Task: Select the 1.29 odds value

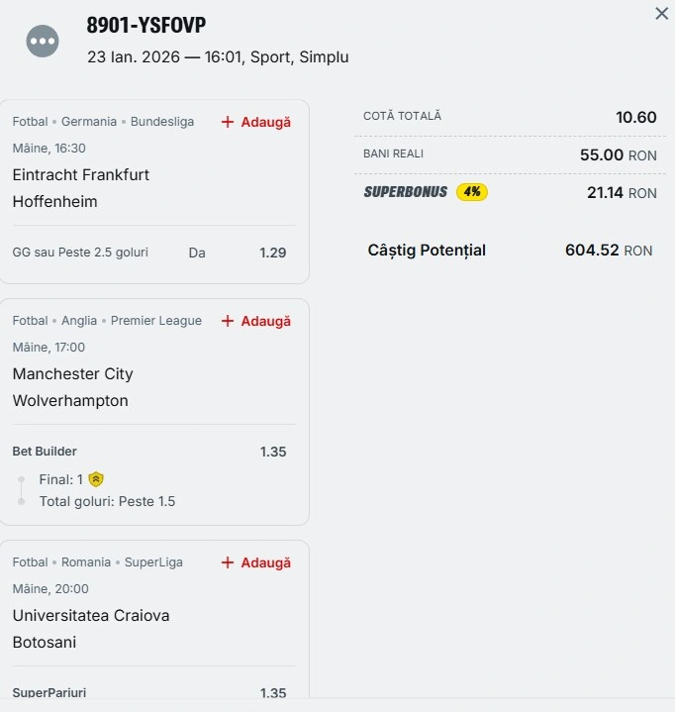Action: 273,253
